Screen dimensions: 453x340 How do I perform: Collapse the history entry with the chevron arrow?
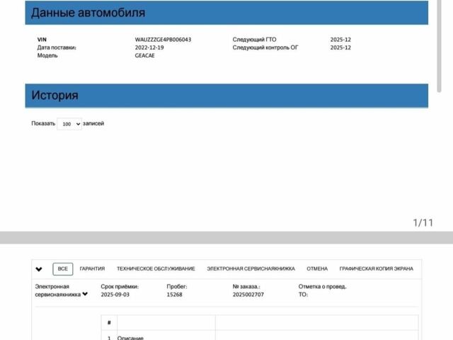pyautogui.click(x=39, y=269)
